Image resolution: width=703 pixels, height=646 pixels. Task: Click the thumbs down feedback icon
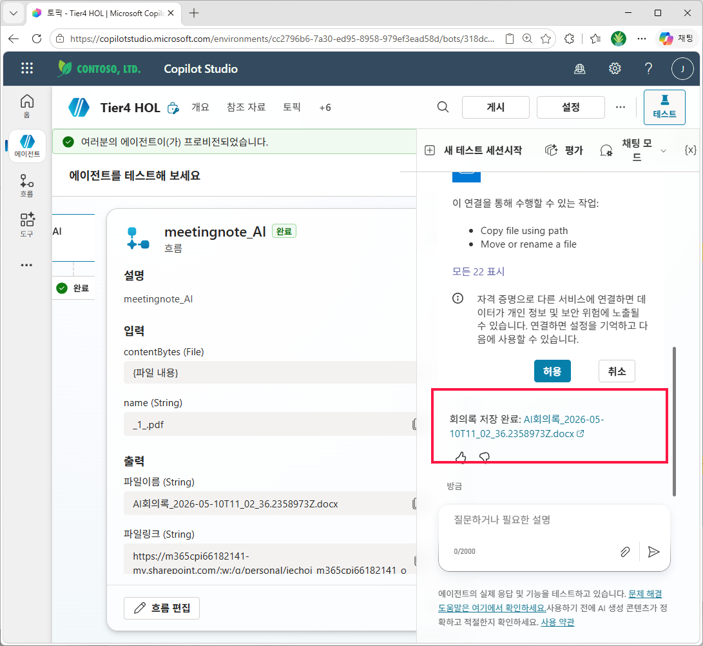point(484,457)
